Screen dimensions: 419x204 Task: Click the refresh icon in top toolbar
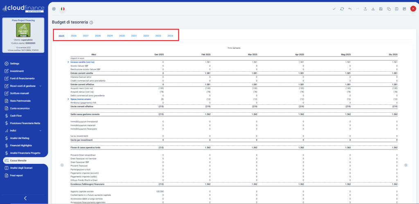[x=342, y=9]
